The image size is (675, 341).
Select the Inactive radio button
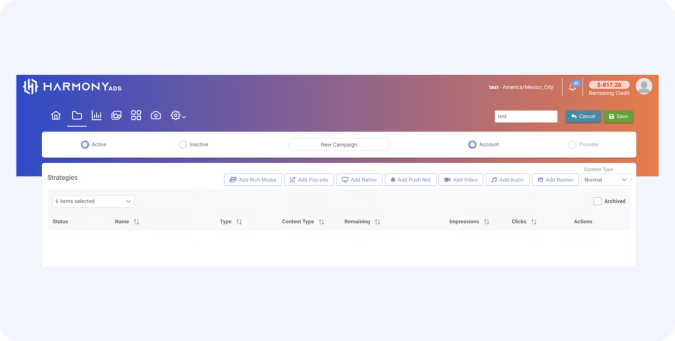pyautogui.click(x=183, y=145)
